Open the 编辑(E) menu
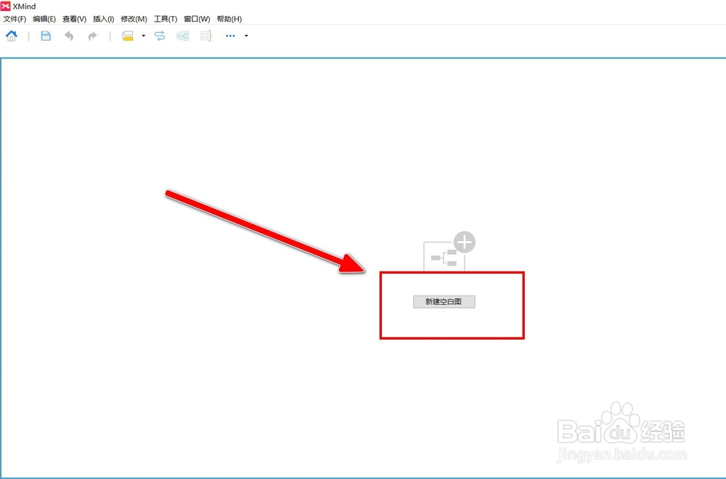726x479 pixels. tap(44, 19)
